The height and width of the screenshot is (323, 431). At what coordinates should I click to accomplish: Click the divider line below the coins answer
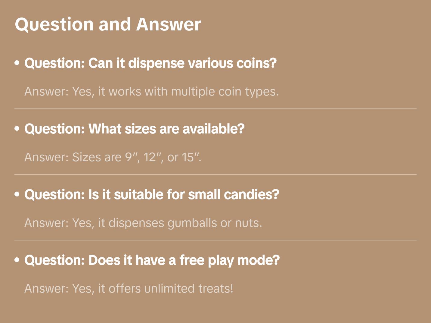[x=215, y=109]
